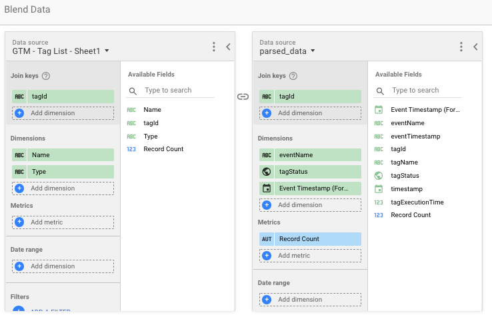Click the calendar icon on Event Timestamp dimension
492x317 pixels.
[x=267, y=188]
